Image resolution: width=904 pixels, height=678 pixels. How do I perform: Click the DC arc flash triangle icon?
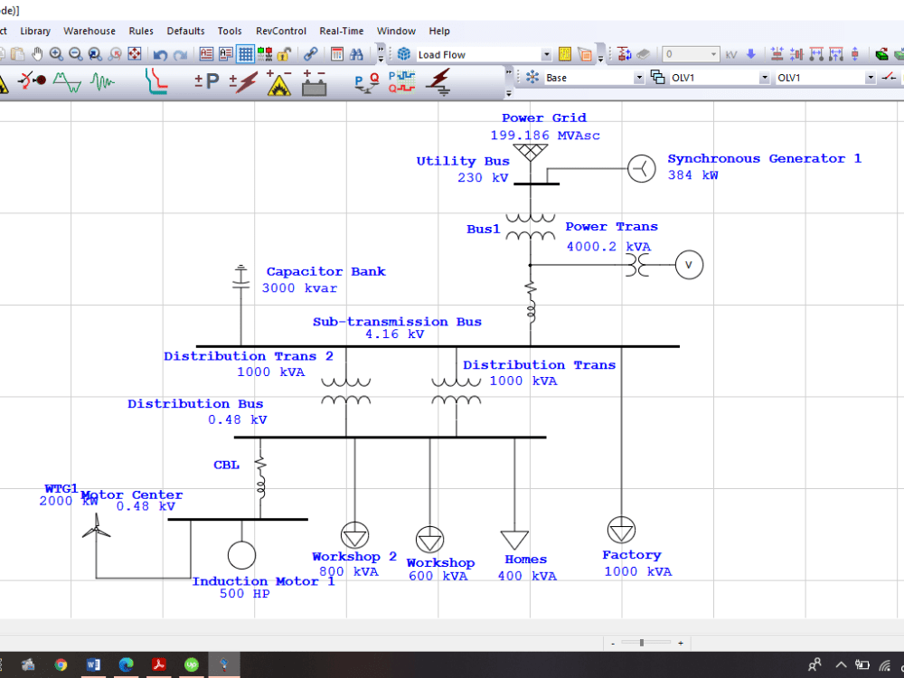(279, 82)
